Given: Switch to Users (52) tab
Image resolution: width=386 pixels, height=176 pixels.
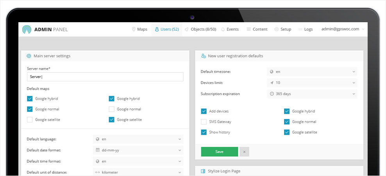Looking at the screenshot, I should [x=167, y=30].
